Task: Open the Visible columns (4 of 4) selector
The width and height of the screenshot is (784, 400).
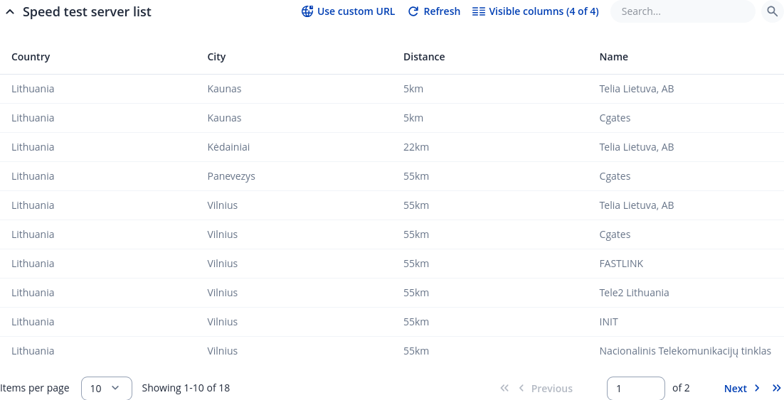Action: pyautogui.click(x=535, y=11)
